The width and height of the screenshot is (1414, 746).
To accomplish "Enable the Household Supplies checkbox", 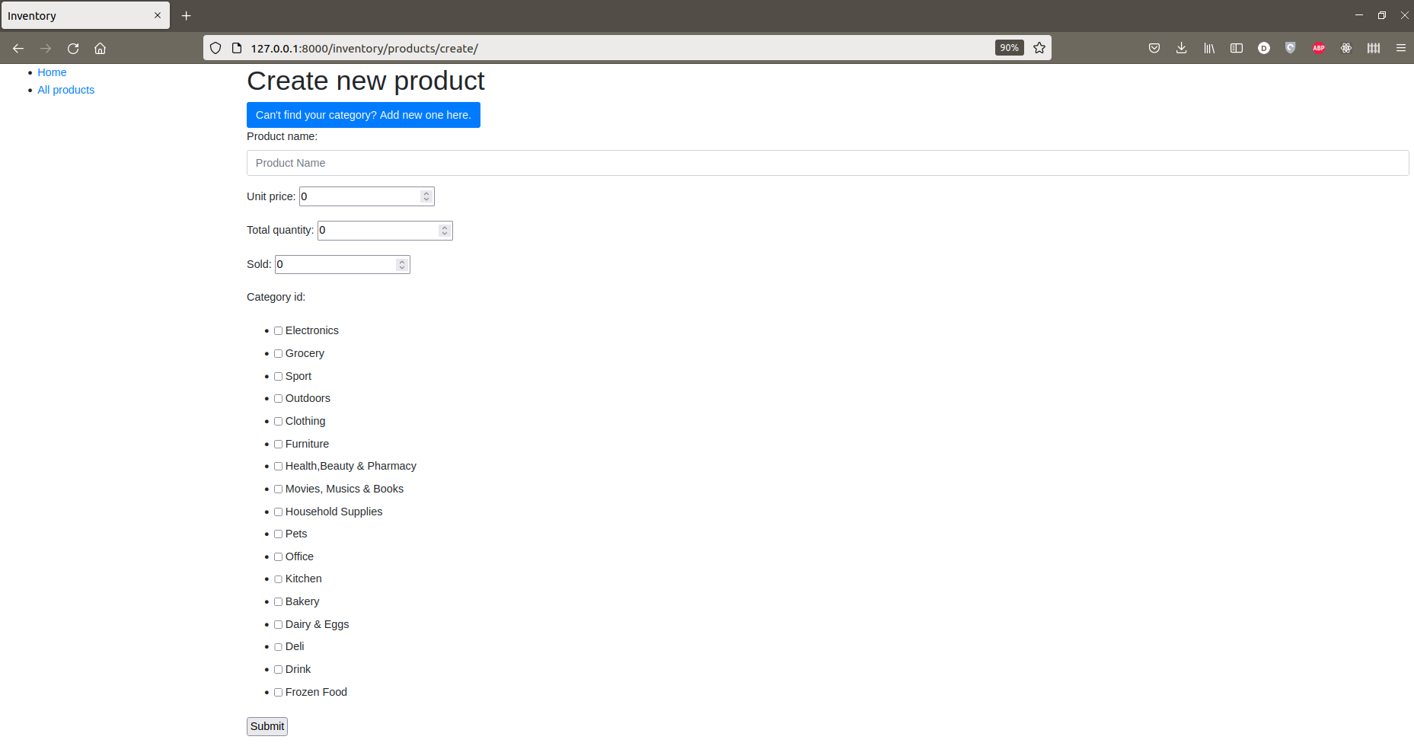I will pos(279,512).
